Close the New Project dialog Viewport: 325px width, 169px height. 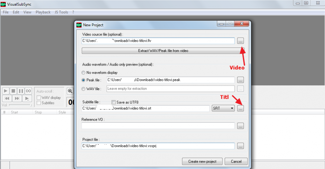point(242,23)
